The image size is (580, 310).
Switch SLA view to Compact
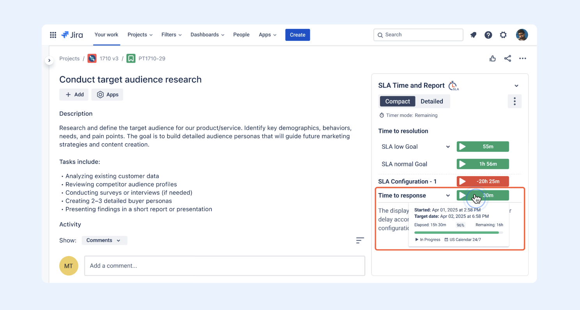point(398,101)
